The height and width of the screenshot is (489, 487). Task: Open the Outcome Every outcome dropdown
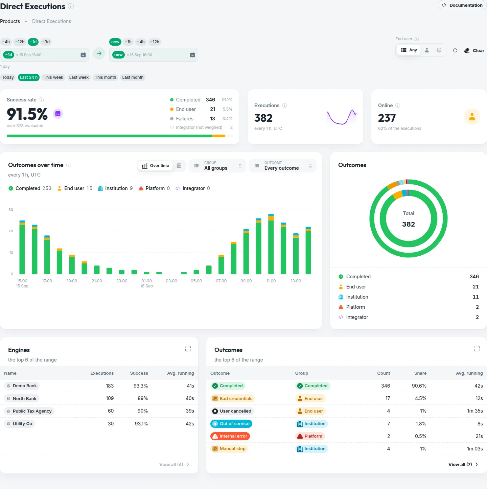click(283, 166)
